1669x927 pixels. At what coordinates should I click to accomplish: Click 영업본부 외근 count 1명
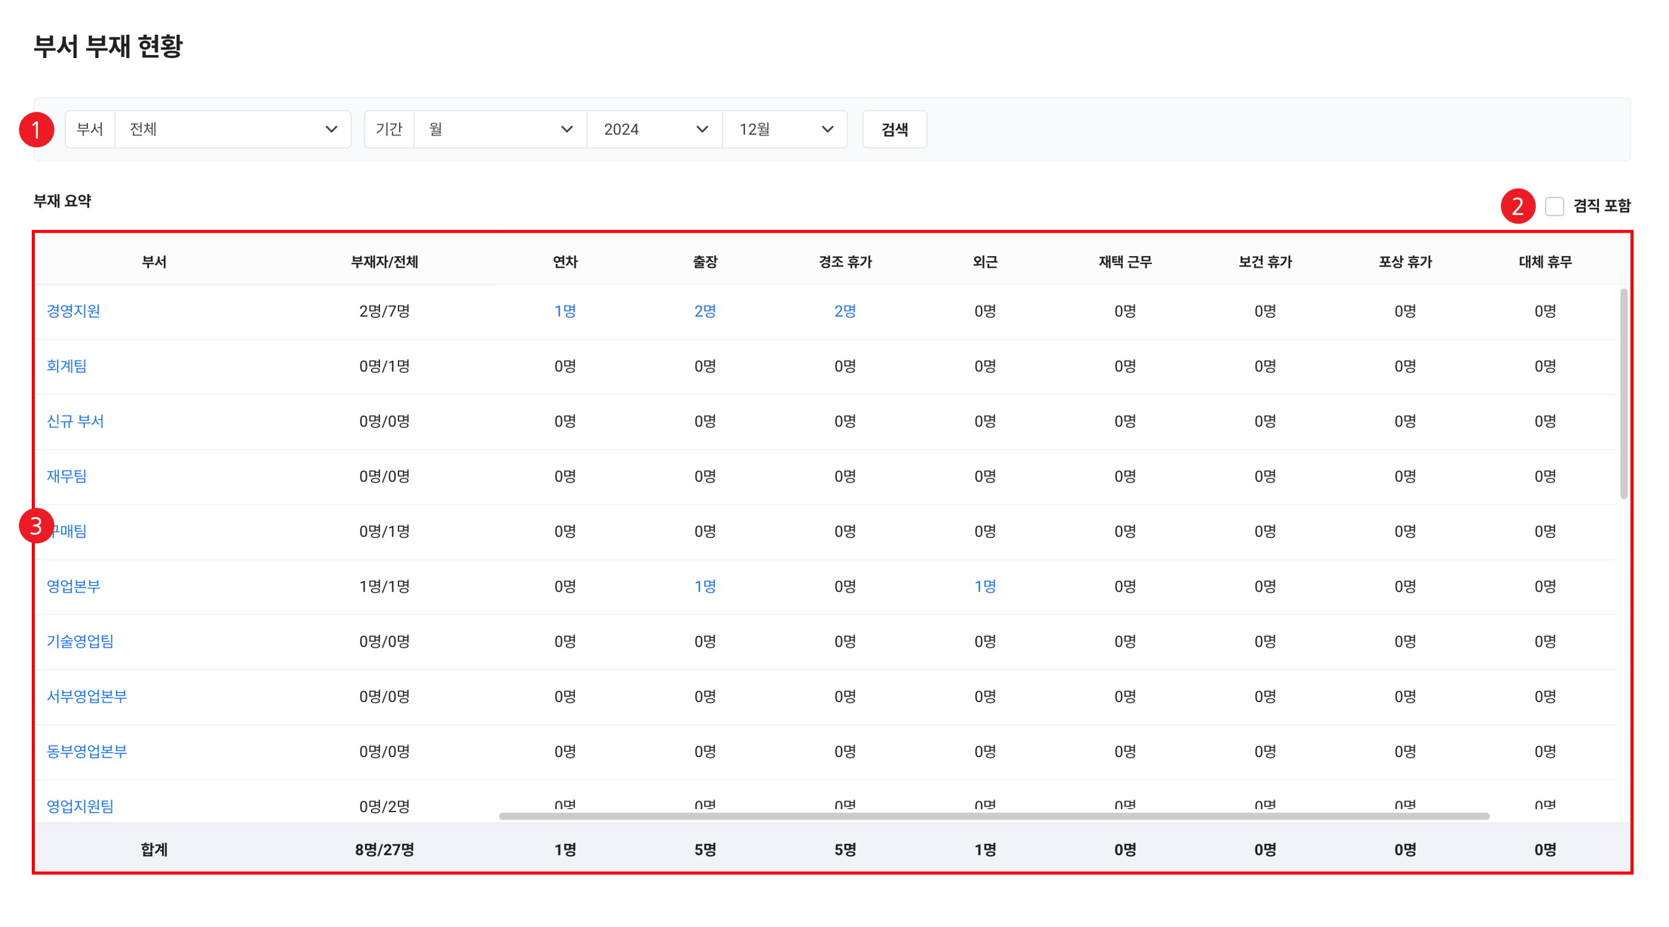click(985, 586)
